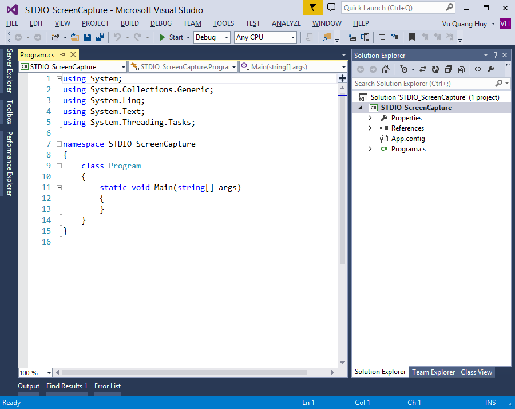Open the ANALYZE menu
515x409 pixels.
point(287,23)
